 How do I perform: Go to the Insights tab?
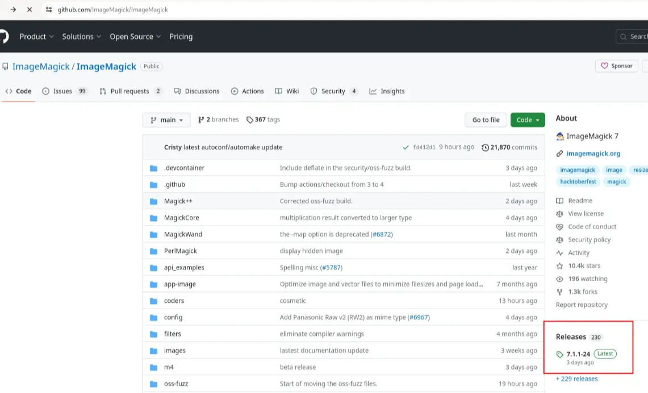tap(392, 91)
